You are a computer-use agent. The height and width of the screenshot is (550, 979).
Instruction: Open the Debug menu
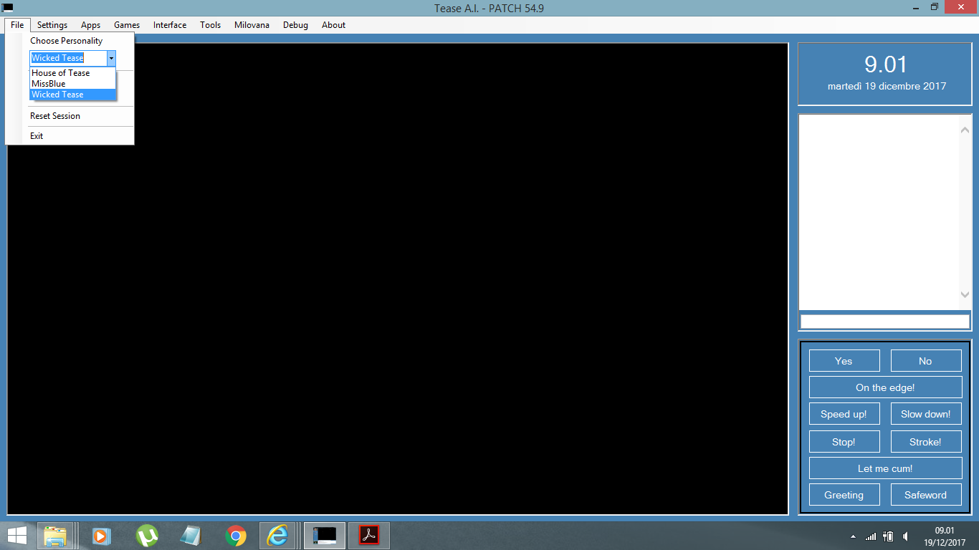point(295,25)
